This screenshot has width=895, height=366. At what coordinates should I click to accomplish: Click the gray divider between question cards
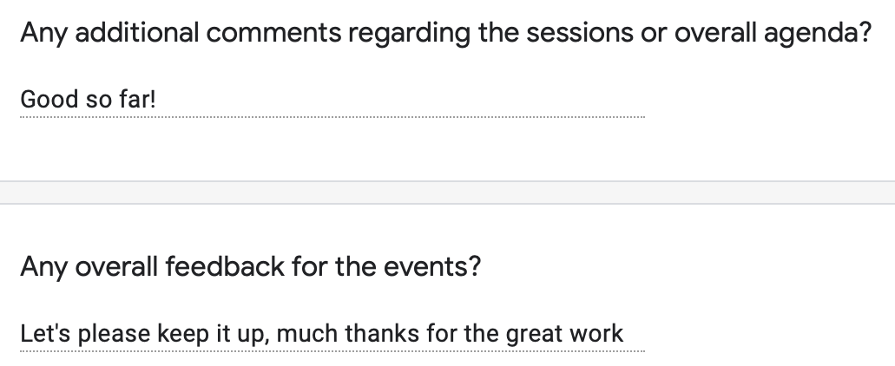(448, 193)
